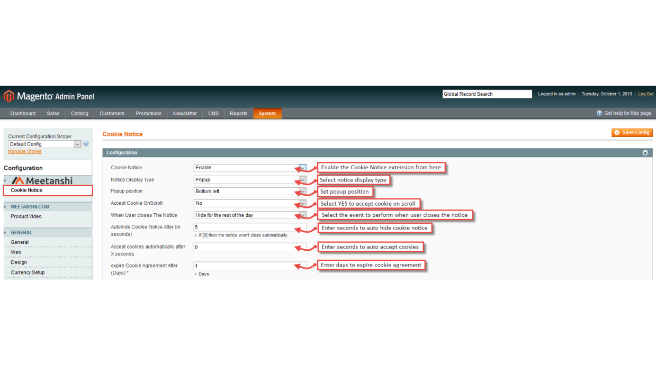Image resolution: width=656 pixels, height=365 pixels.
Task: Click the Save Config button
Action: 632,133
